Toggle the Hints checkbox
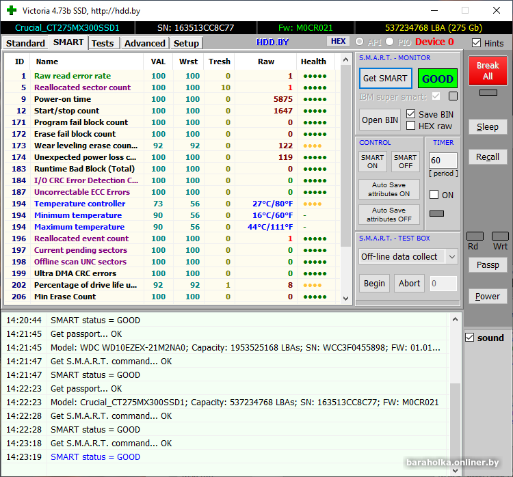The width and height of the screenshot is (513, 477). click(x=476, y=43)
